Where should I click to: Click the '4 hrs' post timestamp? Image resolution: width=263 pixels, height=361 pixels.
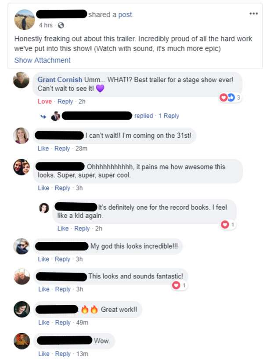pyautogui.click(x=46, y=25)
